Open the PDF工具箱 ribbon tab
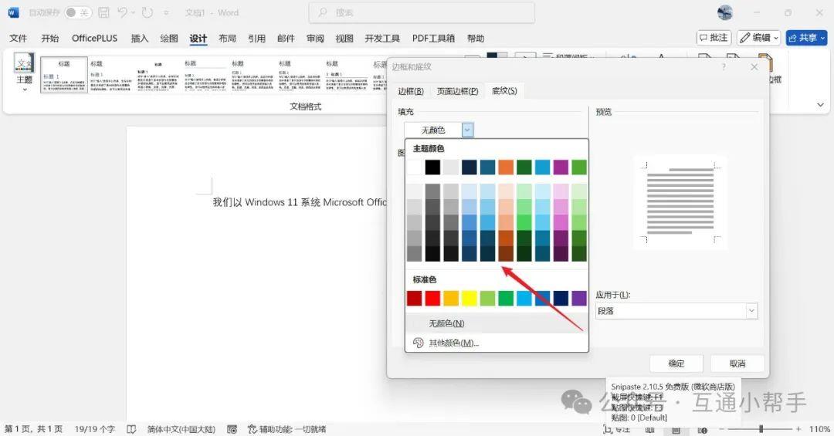 pos(433,39)
